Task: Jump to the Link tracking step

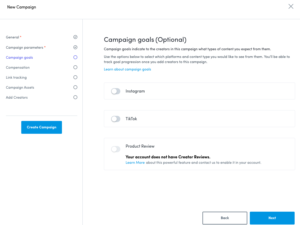Action: click(16, 77)
